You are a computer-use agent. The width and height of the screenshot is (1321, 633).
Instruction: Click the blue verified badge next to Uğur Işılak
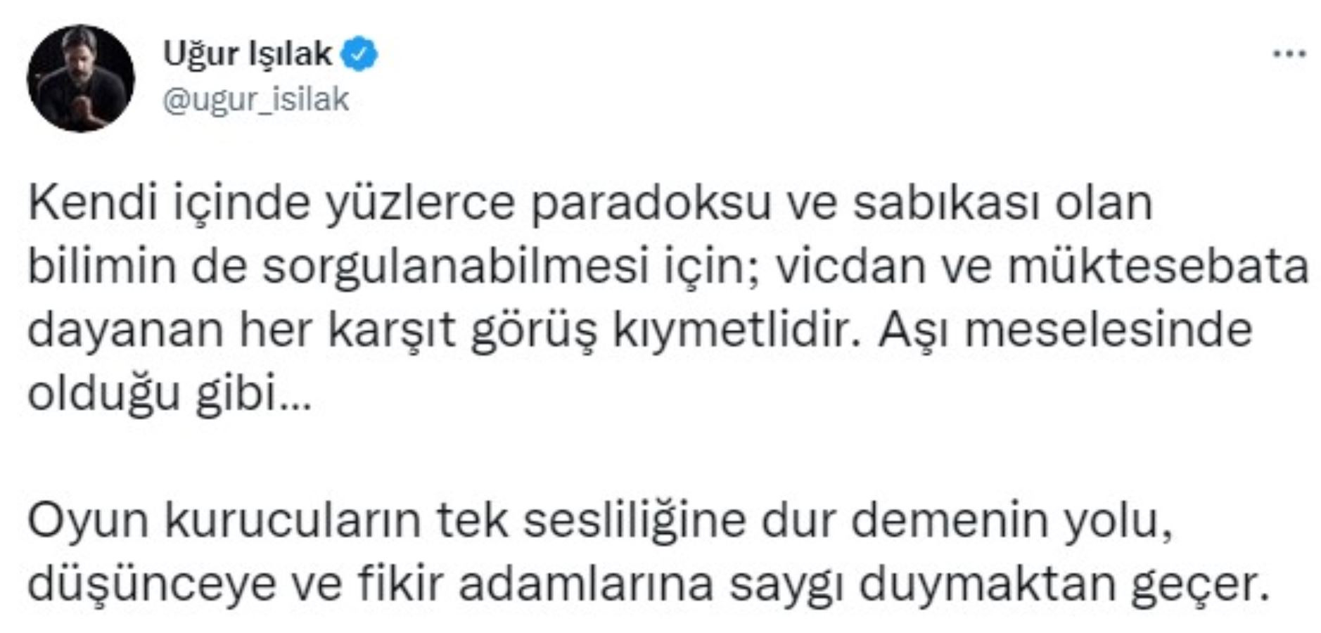(x=360, y=51)
